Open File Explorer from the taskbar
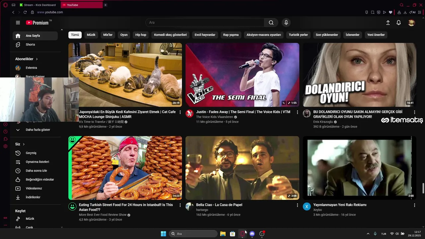The width and height of the screenshot is (425, 239). [x=223, y=234]
